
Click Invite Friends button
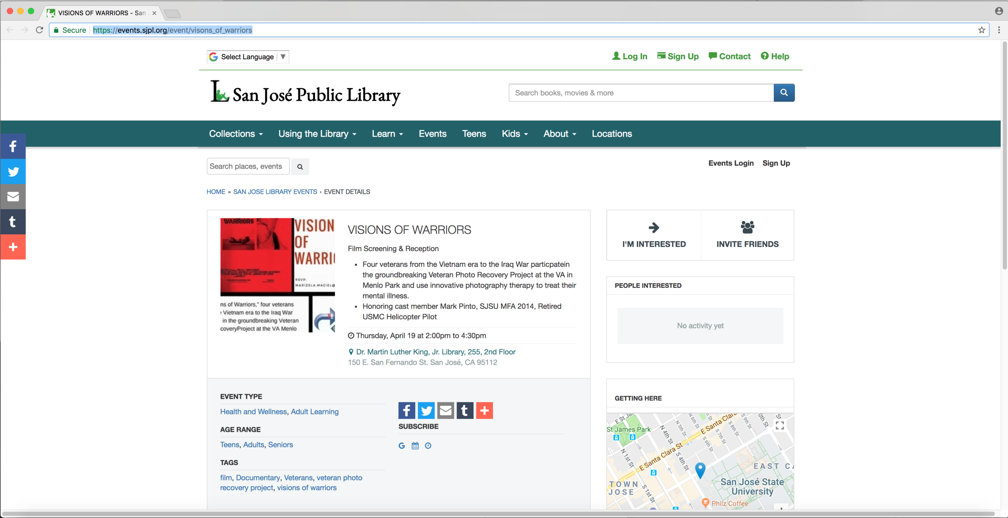[x=747, y=235]
